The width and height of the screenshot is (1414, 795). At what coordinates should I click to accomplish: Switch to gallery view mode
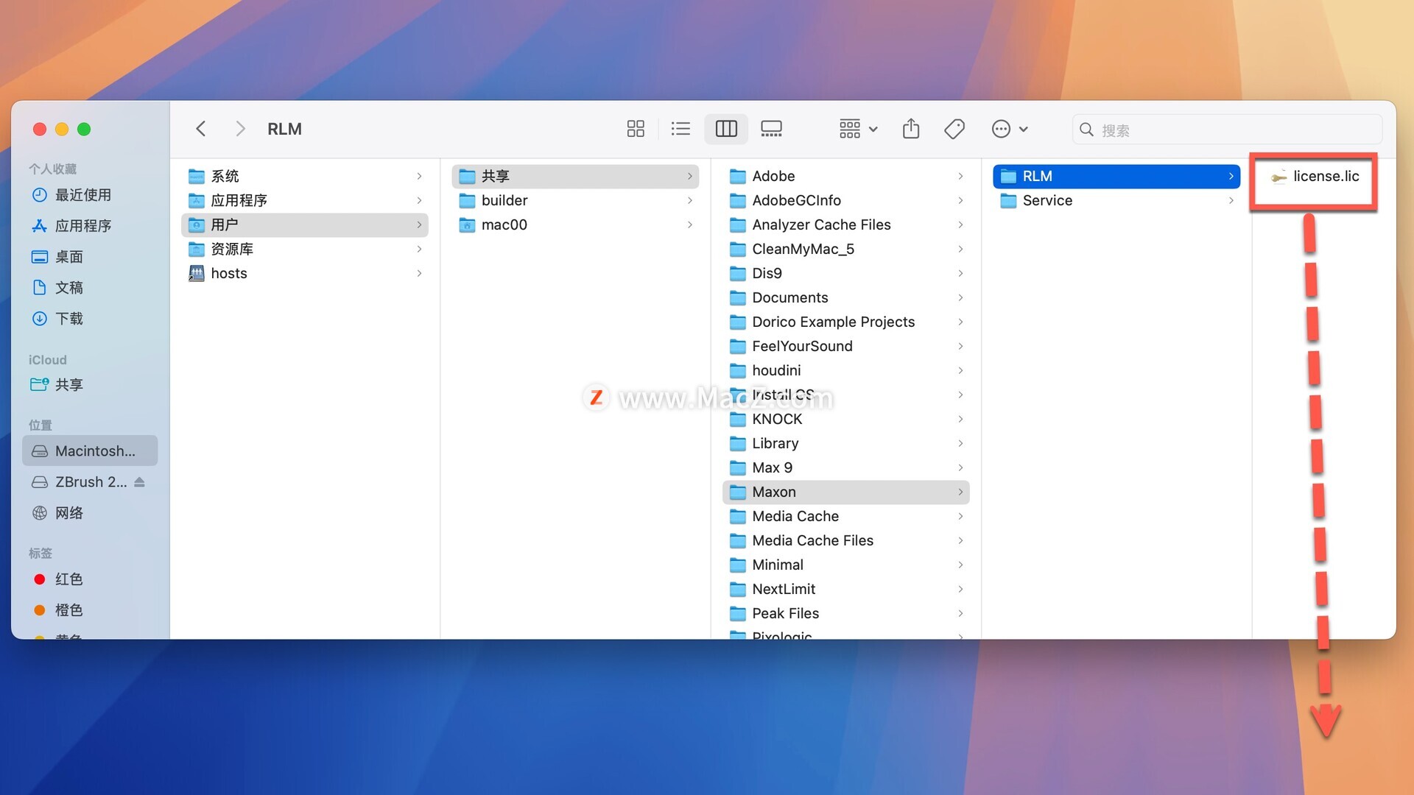(x=771, y=129)
